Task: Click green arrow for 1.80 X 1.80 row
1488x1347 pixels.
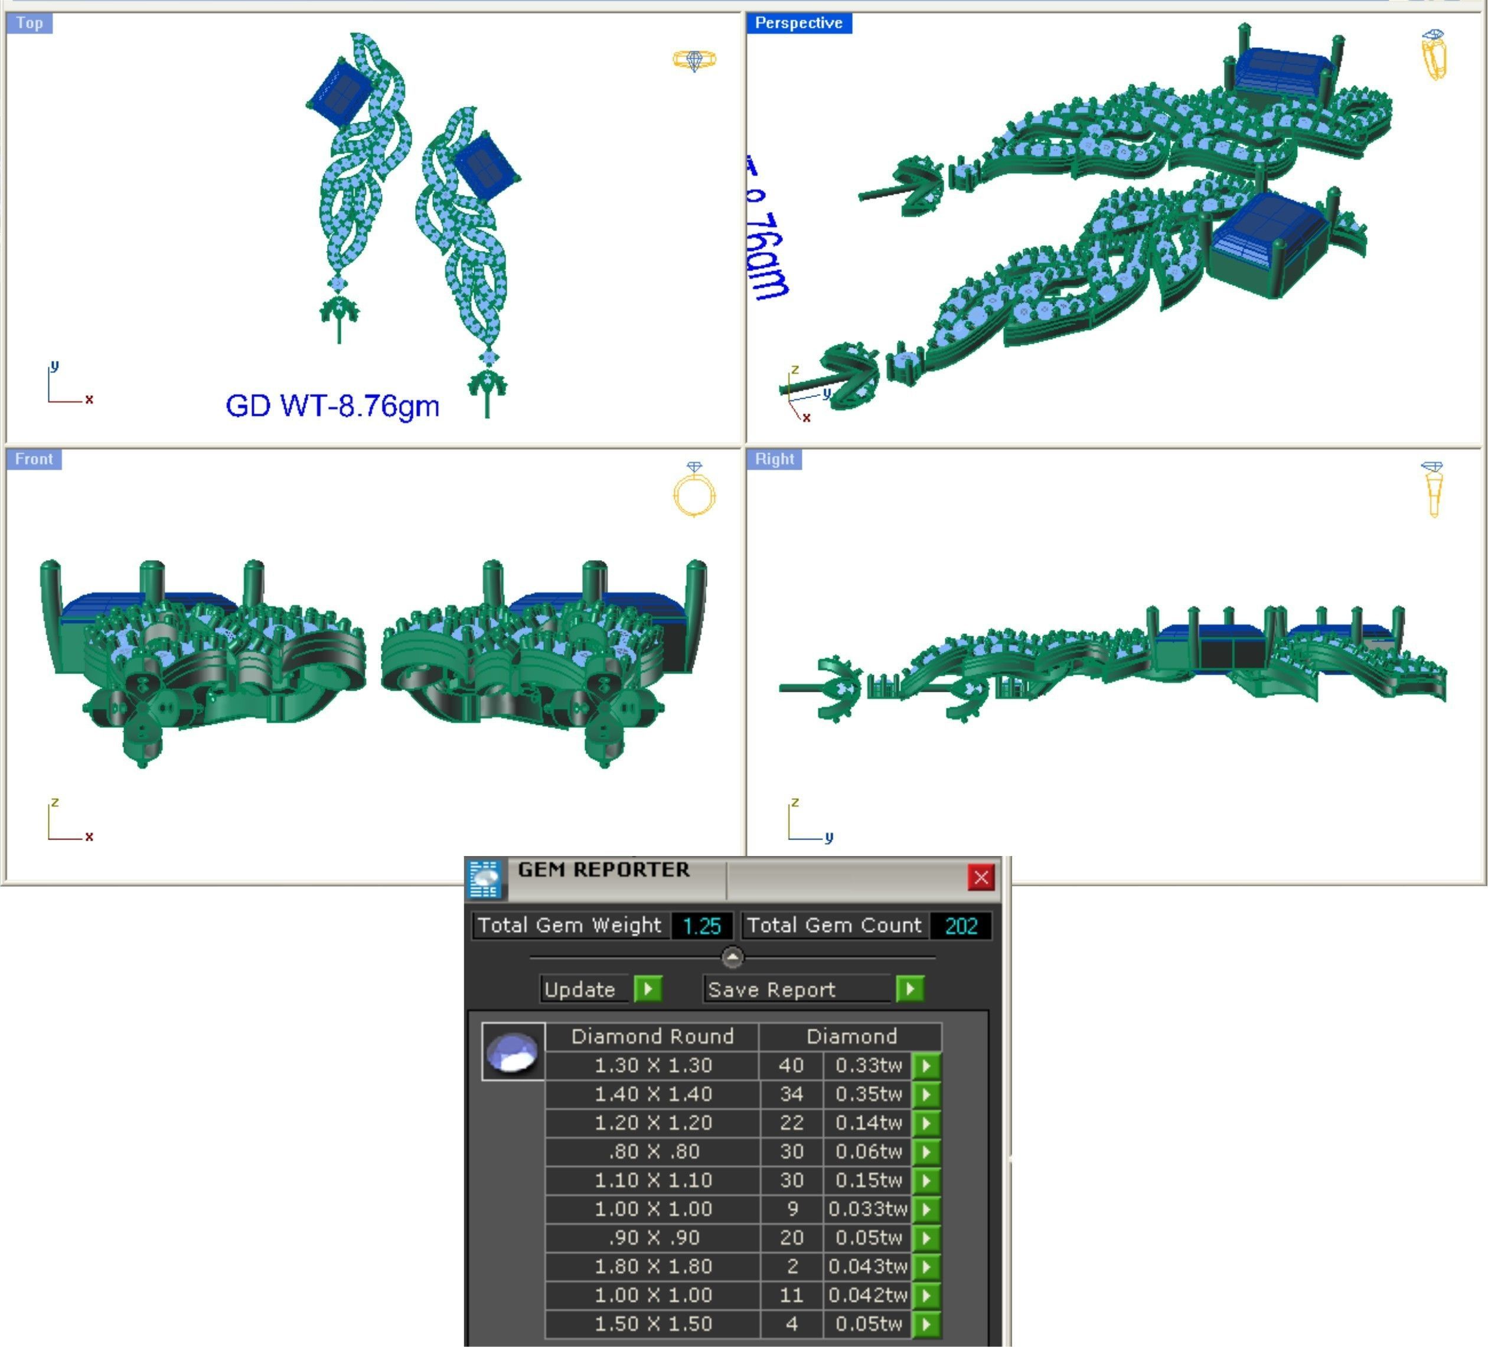Action: pos(926,1267)
